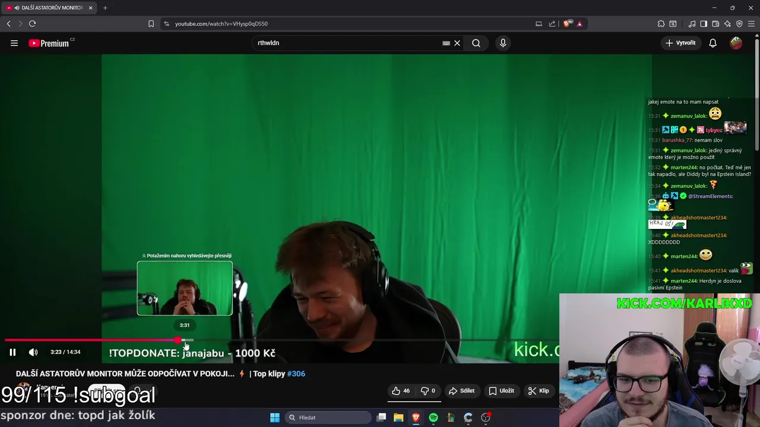Viewport: 760px width, 427px height.
Task: Click chat username akheadshotmaster1234 in 'valík' message
Action: coord(699,270)
